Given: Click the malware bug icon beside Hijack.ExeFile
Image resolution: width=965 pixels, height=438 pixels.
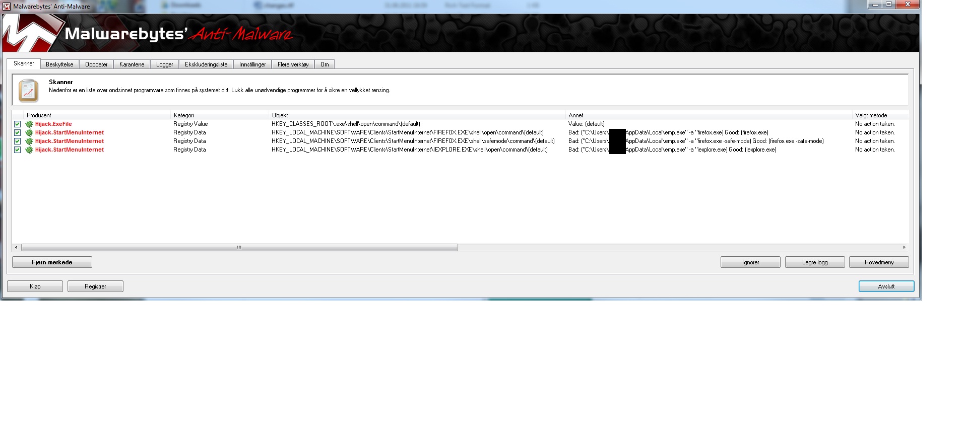Looking at the screenshot, I should (29, 124).
